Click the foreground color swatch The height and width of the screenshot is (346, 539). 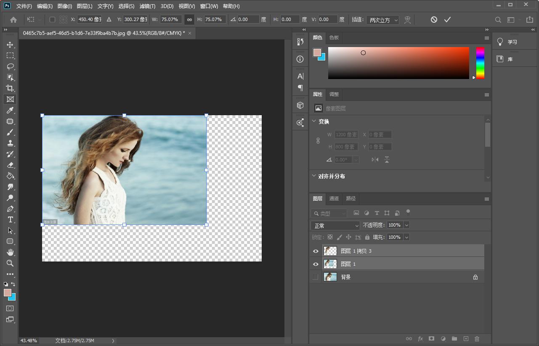coord(8,292)
